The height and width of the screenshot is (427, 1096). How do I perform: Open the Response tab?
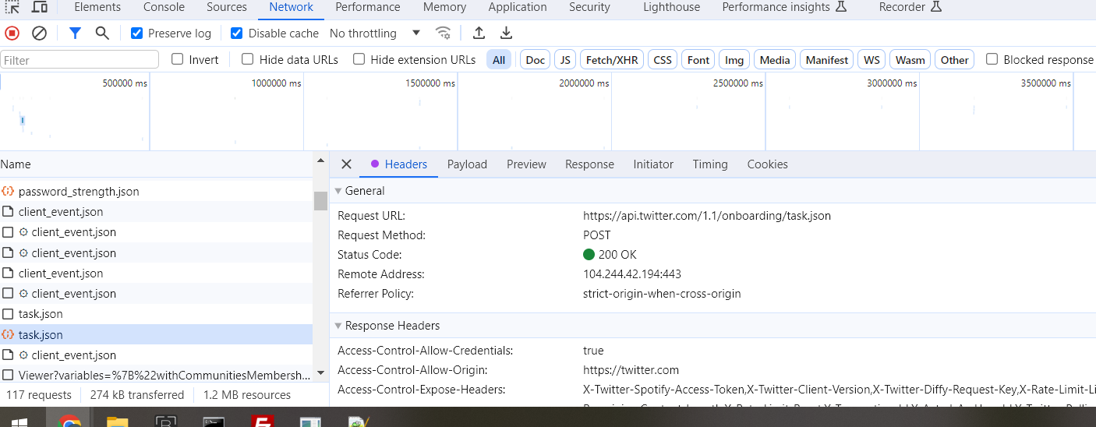589,164
